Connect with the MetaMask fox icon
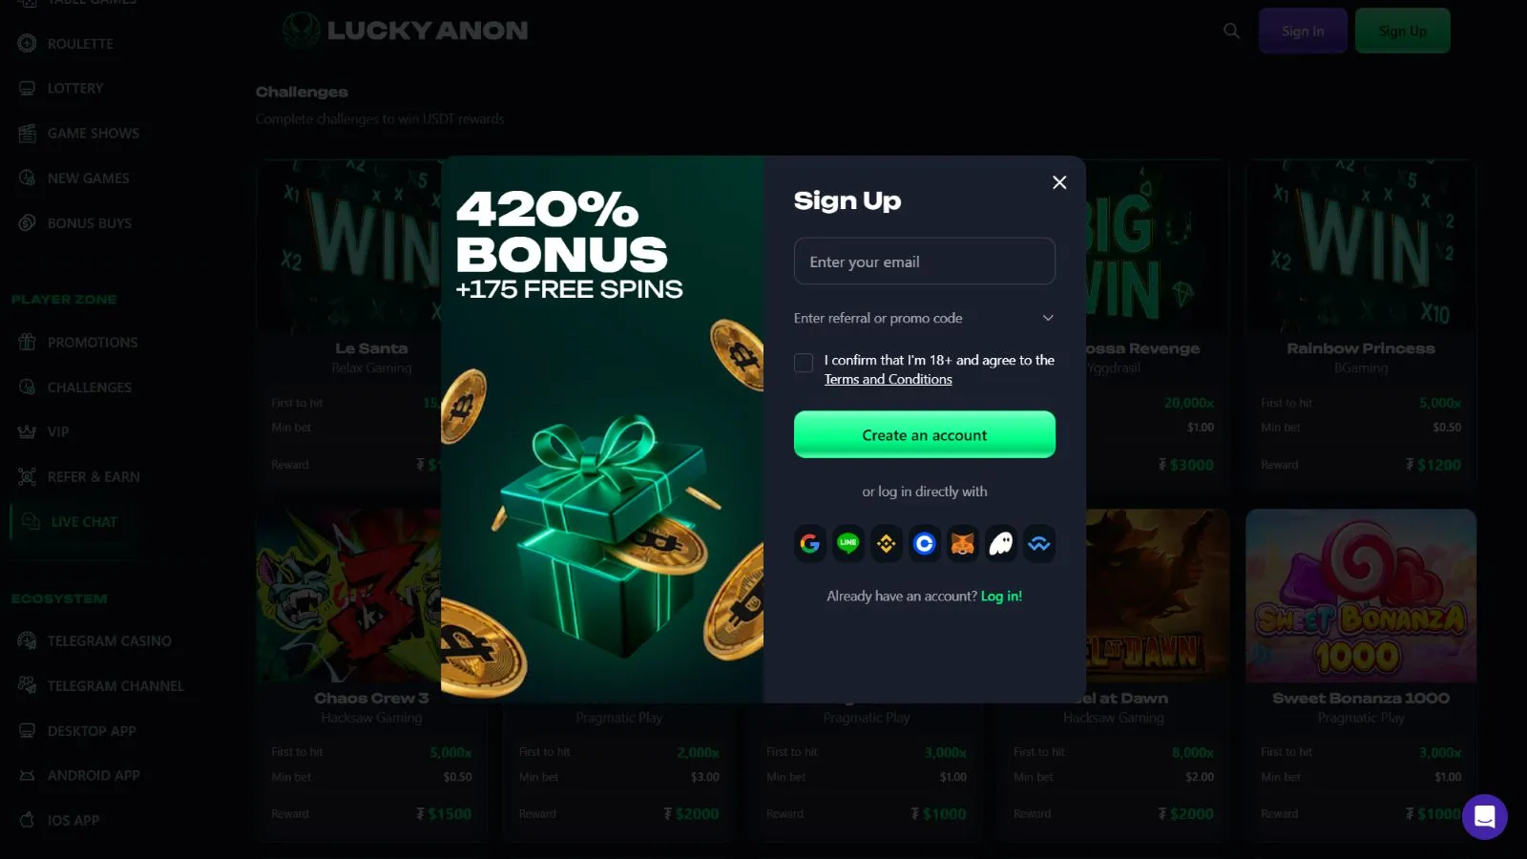This screenshot has height=859, width=1527. 963,544
